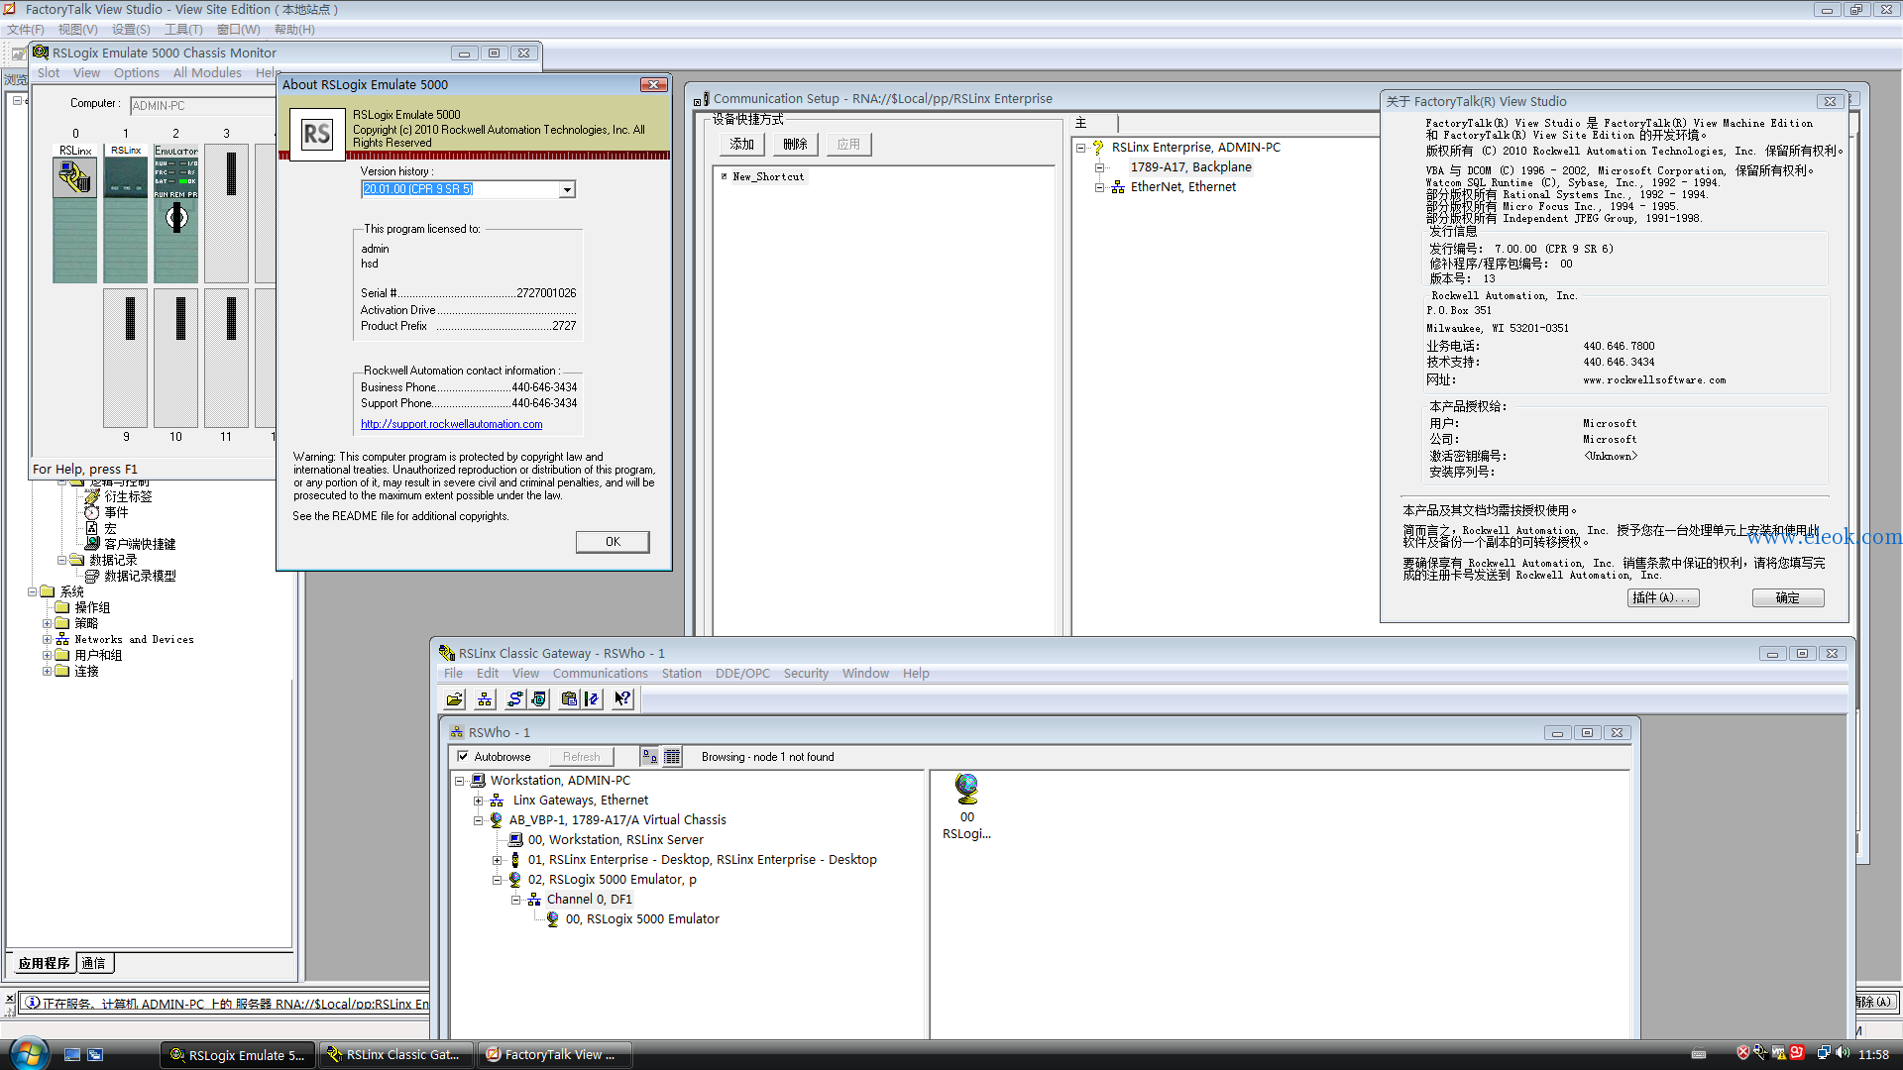This screenshot has height=1070, width=1903.
Task: Expand 01, RSLinx Enterprise - Desktop node
Action: pos(498,860)
